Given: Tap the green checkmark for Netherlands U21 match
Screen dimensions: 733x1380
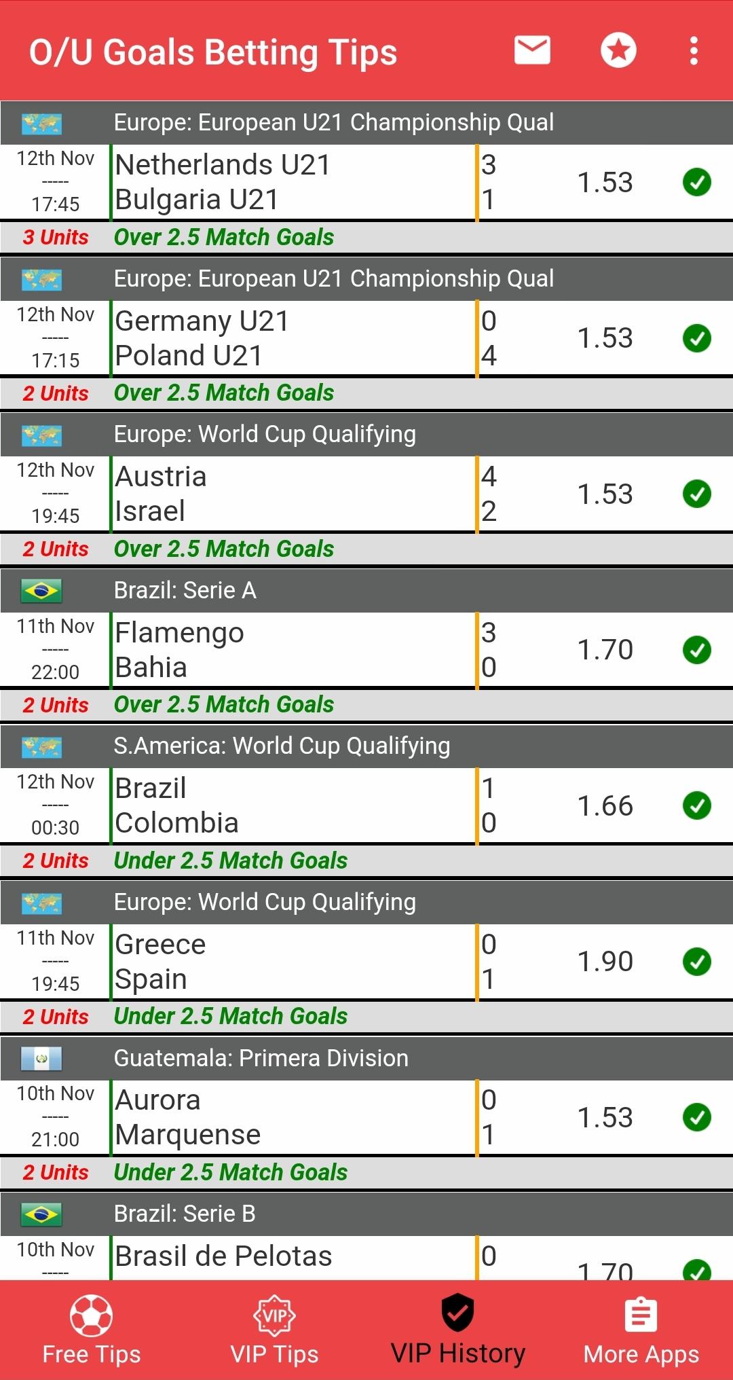Looking at the screenshot, I should pyautogui.click(x=696, y=182).
